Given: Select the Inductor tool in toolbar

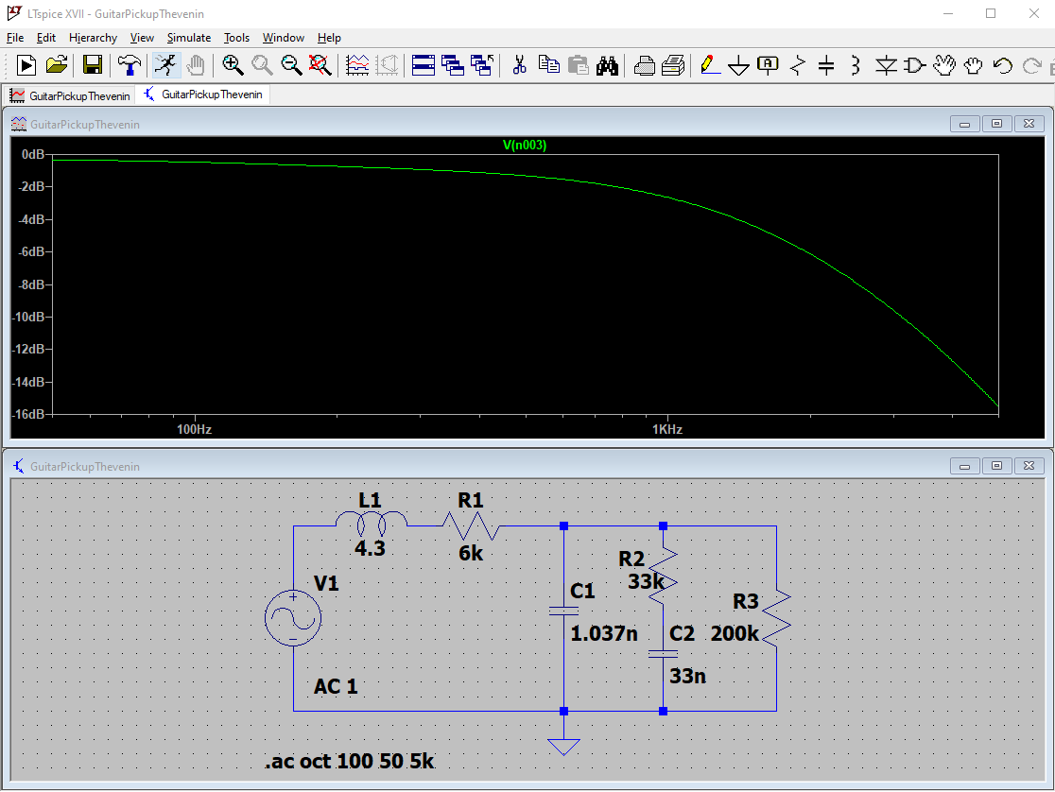Looking at the screenshot, I should 856,65.
